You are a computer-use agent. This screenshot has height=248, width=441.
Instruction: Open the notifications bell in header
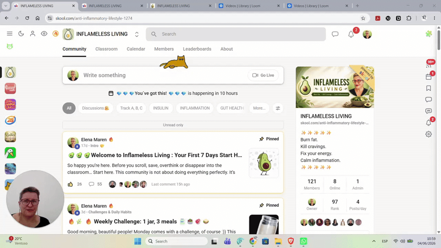(x=351, y=34)
